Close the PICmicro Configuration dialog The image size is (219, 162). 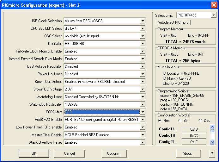coord(214,5)
